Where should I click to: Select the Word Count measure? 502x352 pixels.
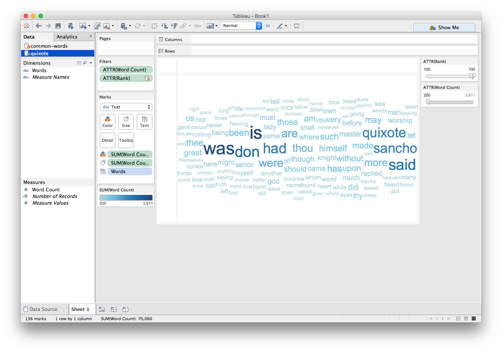pyautogui.click(x=46, y=190)
